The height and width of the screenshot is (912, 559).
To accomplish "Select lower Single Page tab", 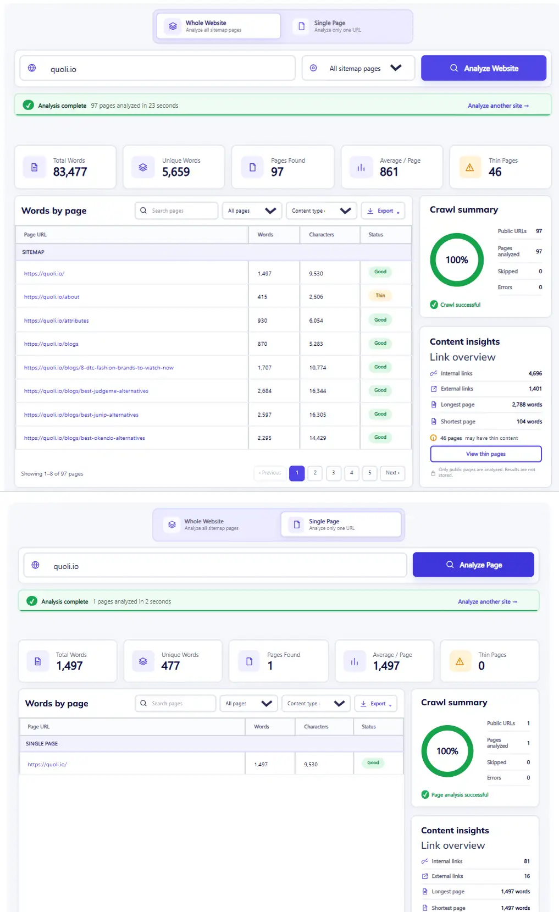I will tap(341, 524).
